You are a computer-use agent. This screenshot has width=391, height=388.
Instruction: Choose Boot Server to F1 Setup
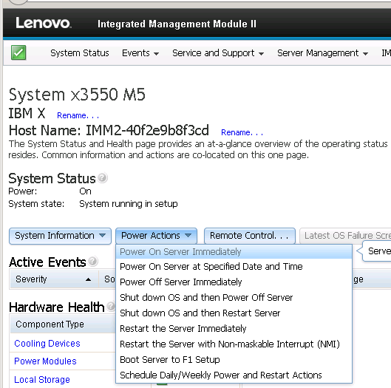pyautogui.click(x=234, y=360)
